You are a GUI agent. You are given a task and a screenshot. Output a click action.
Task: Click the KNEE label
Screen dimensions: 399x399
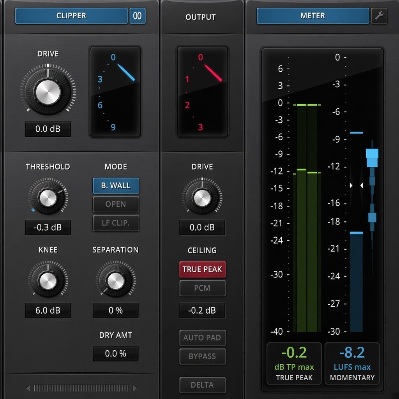(48, 250)
